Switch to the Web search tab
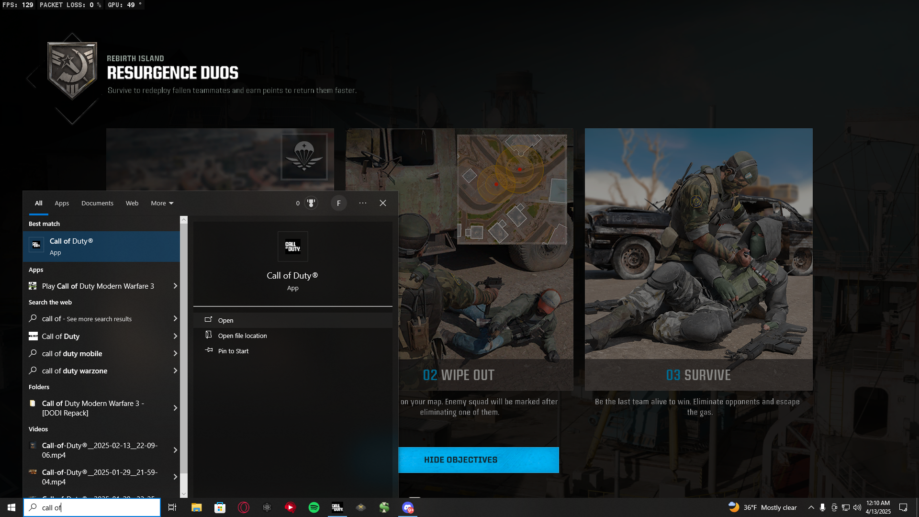919x517 pixels. click(132, 203)
